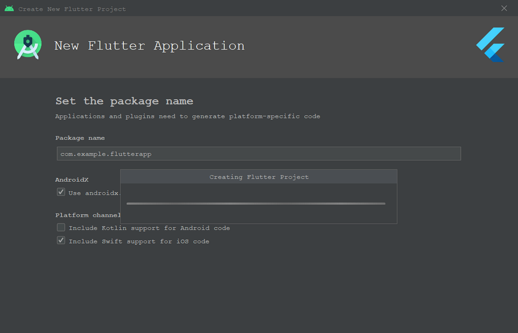This screenshot has width=518, height=333.
Task: Click the Creating Flutter Project progress bar
Action: click(x=256, y=204)
